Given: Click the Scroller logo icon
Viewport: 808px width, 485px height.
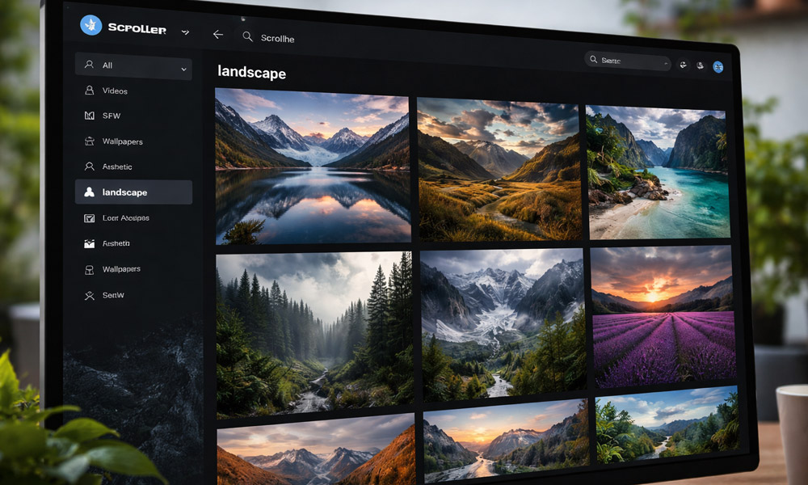Looking at the screenshot, I should pos(91,26).
